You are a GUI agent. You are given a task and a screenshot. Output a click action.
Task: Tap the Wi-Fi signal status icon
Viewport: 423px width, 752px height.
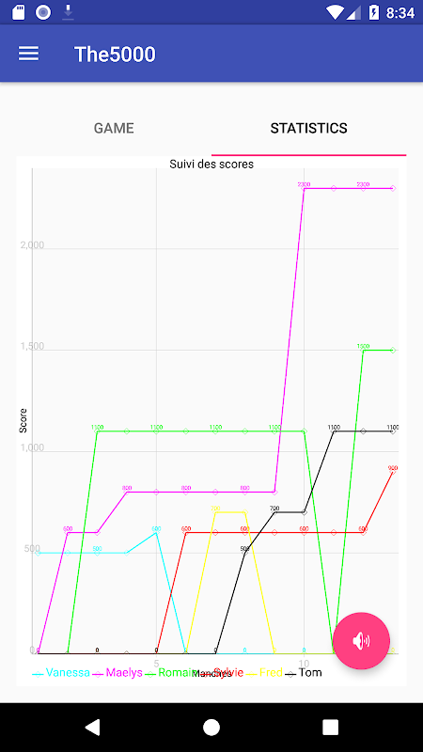click(335, 12)
